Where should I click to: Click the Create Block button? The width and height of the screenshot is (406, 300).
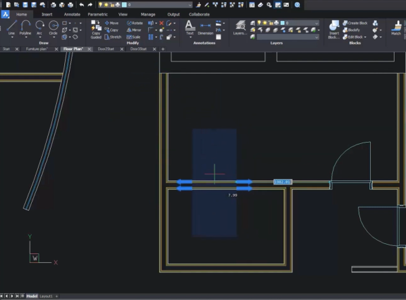[x=359, y=23]
